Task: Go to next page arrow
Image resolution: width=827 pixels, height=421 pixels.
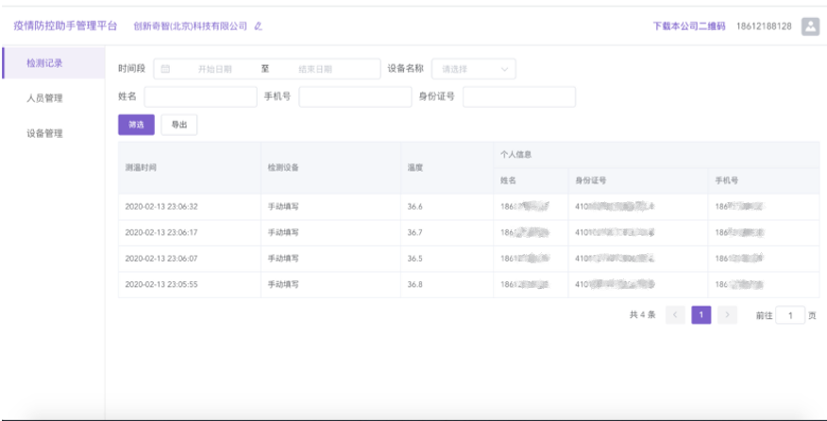Action: coord(727,315)
